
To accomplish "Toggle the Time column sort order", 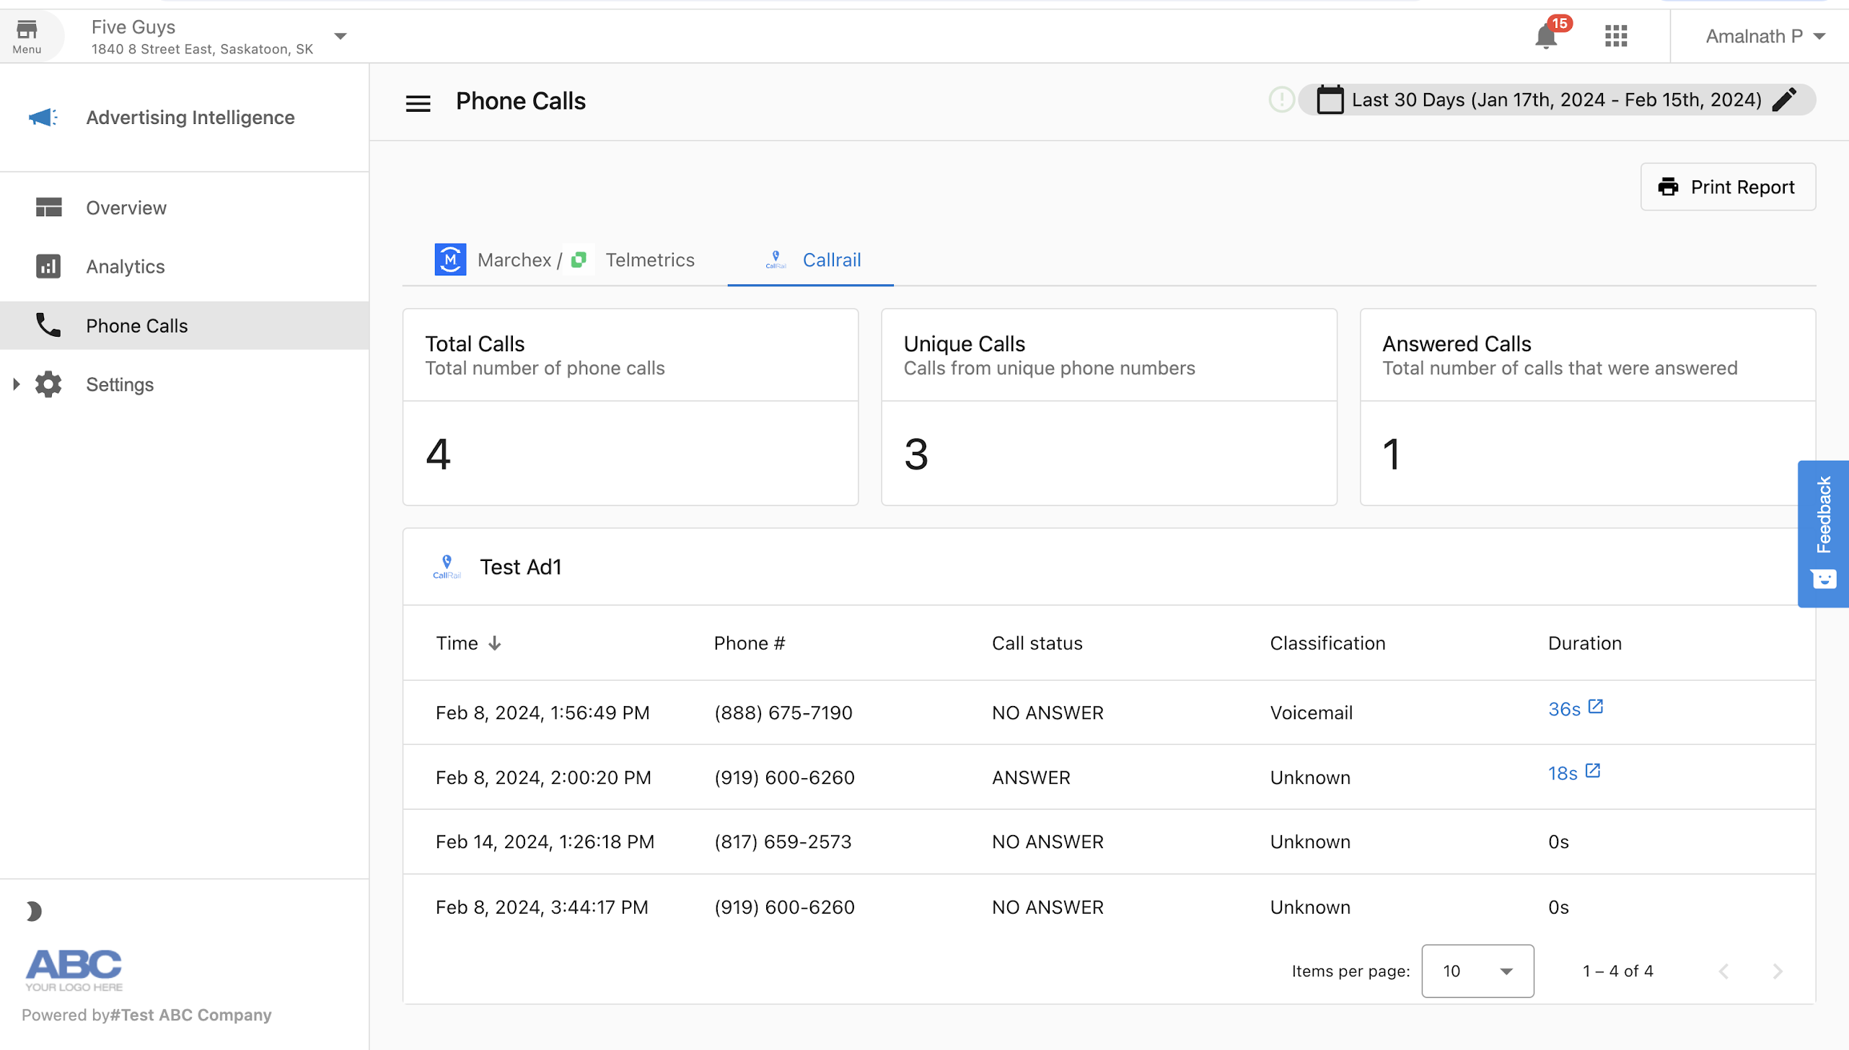I will (x=467, y=643).
